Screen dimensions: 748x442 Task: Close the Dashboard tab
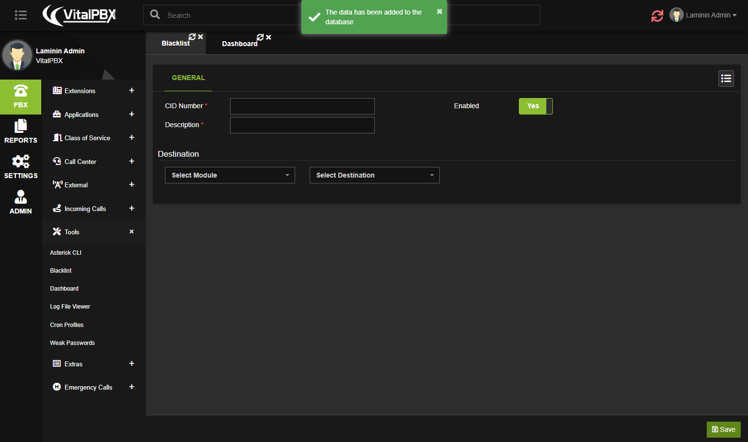tap(268, 37)
